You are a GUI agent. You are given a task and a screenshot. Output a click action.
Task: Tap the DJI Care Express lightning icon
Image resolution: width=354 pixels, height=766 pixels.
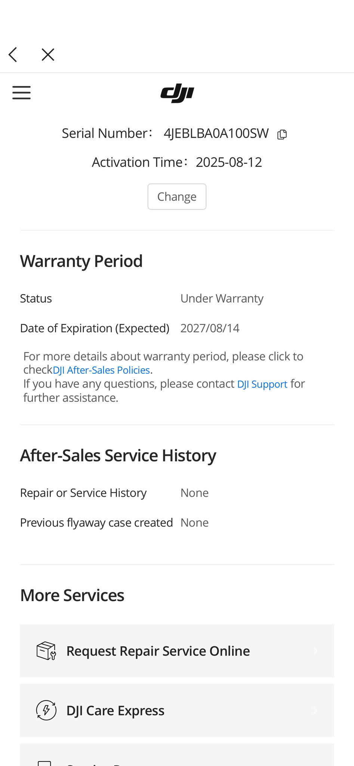click(46, 710)
